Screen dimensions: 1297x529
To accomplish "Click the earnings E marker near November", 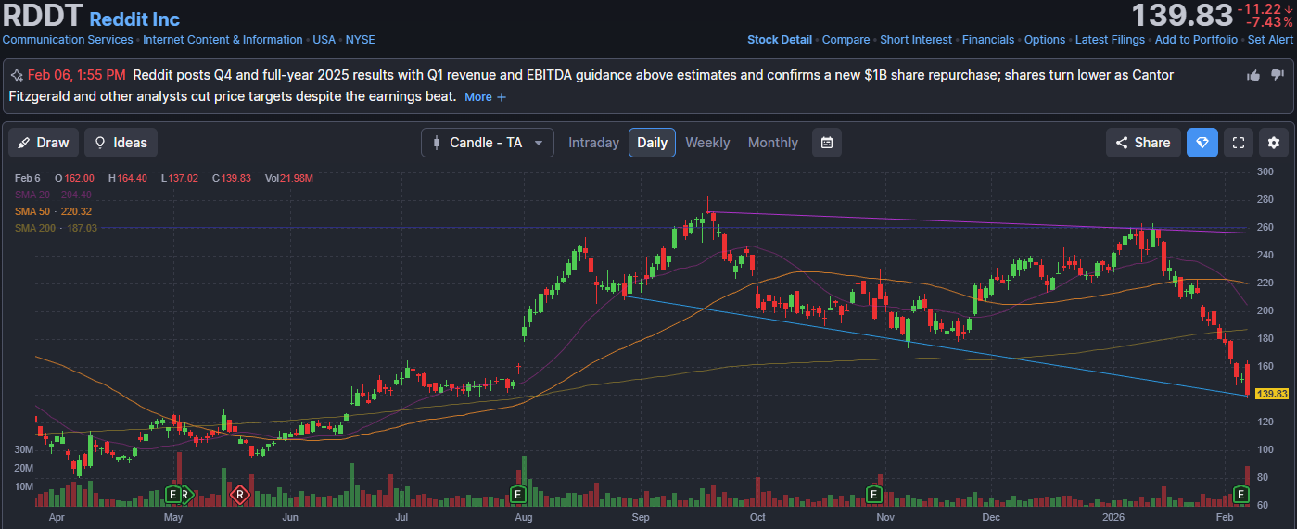I will [873, 494].
